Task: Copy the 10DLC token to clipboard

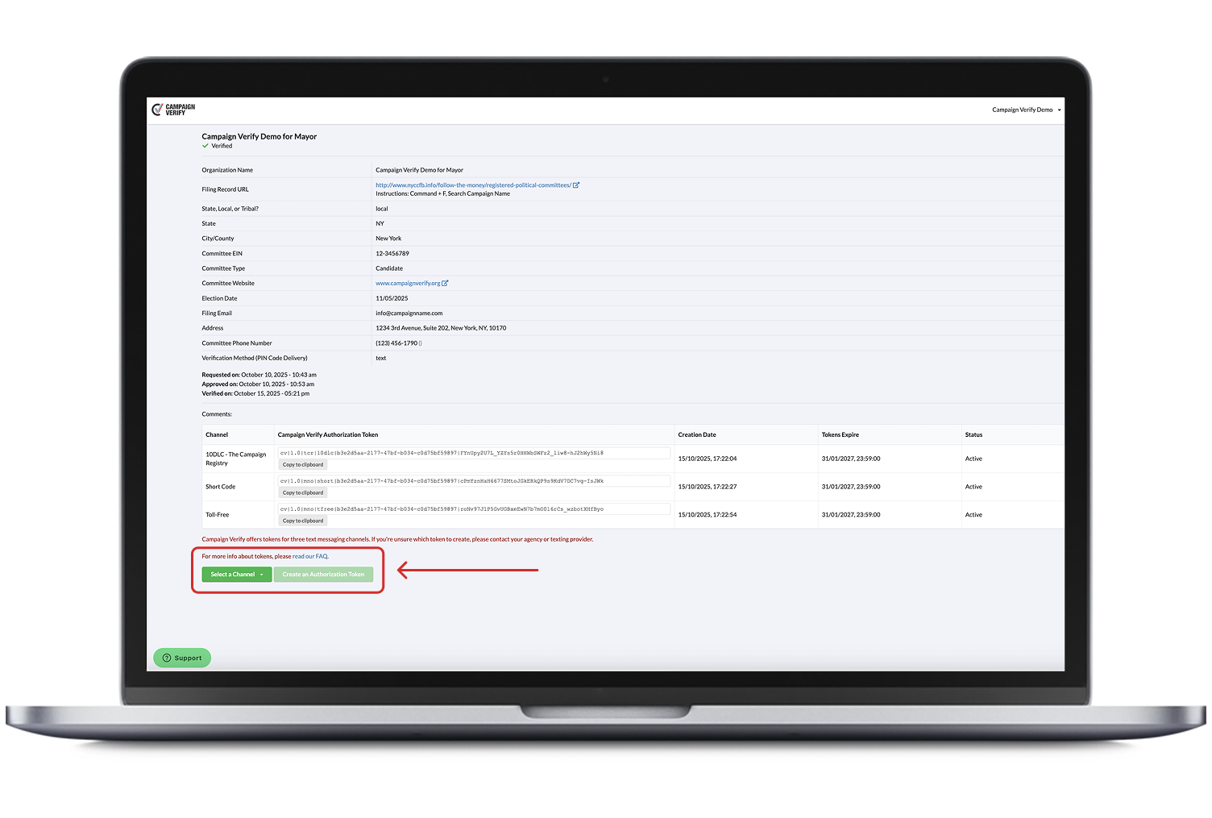Action: click(x=303, y=465)
